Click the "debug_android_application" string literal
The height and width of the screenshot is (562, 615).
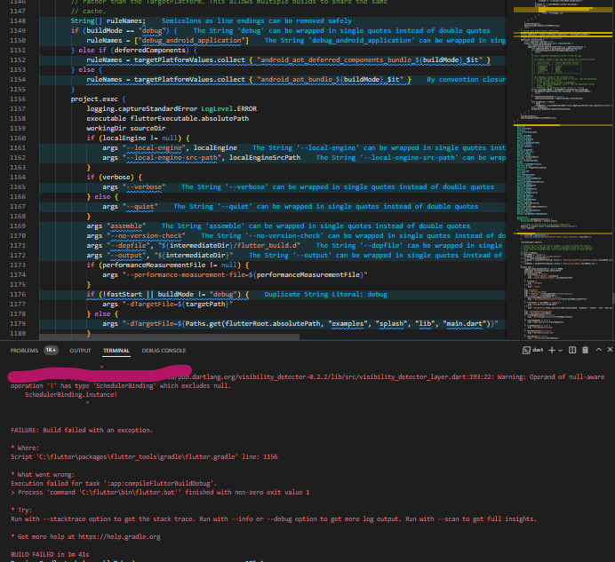click(x=191, y=40)
